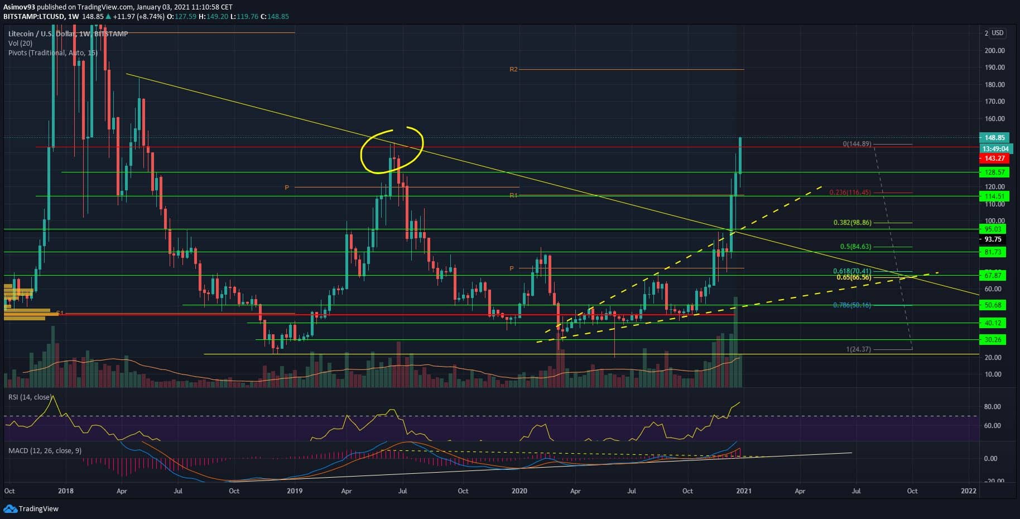This screenshot has height=519, width=1020.
Task: Click the 200.00 tick on the price scale
Action: point(994,51)
